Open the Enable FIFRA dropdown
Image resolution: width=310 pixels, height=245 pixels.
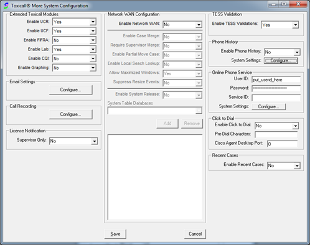tap(74, 40)
